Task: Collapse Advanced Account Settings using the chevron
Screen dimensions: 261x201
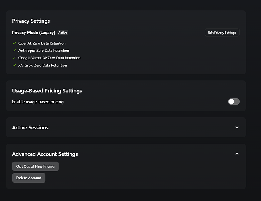Action: (x=237, y=154)
